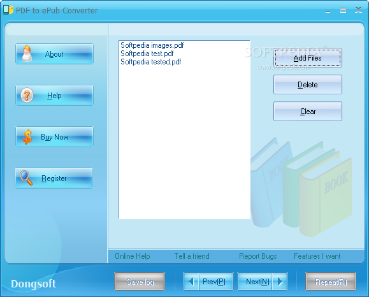Open the Online Help link
Viewport: 369px width, 297px height.
point(133,256)
